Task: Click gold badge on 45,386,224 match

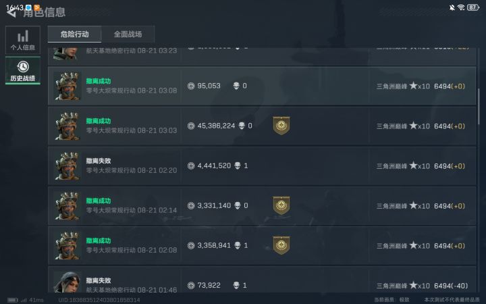Action: coord(281,126)
